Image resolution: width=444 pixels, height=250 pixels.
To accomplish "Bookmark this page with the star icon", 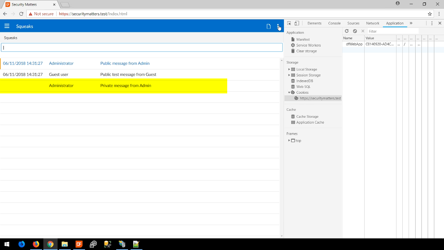I will [x=430, y=14].
